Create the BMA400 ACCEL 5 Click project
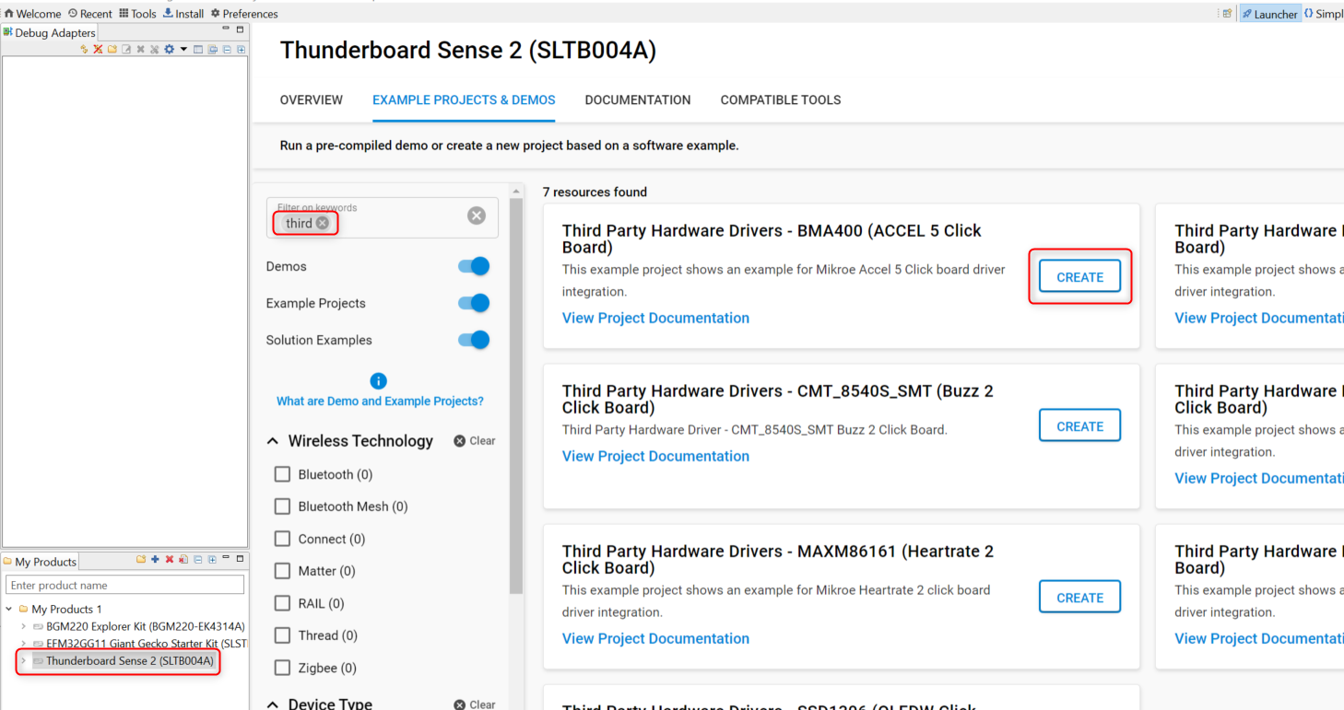The image size is (1344, 710). point(1079,276)
